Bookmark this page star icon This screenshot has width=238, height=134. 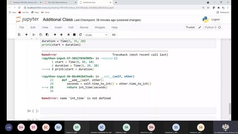(x=208, y=7)
